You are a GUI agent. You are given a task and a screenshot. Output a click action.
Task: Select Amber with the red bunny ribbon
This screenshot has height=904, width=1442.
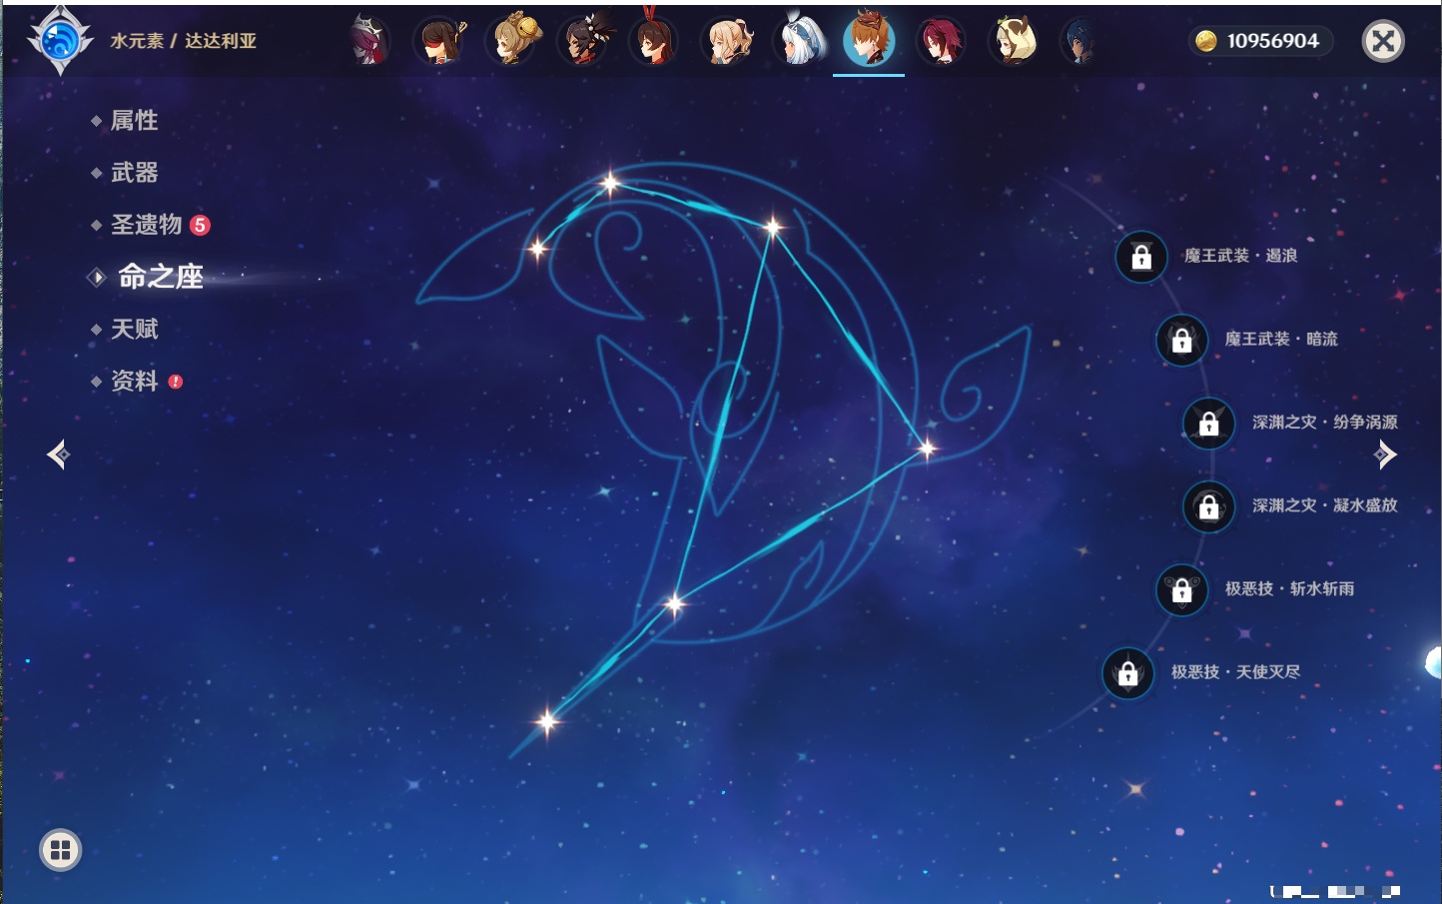[654, 42]
